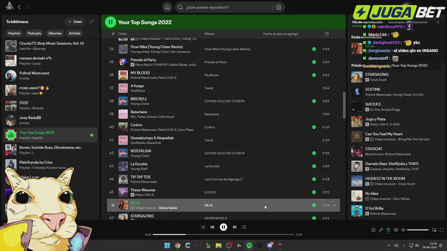Toggle the play queue icon

(x=388, y=230)
